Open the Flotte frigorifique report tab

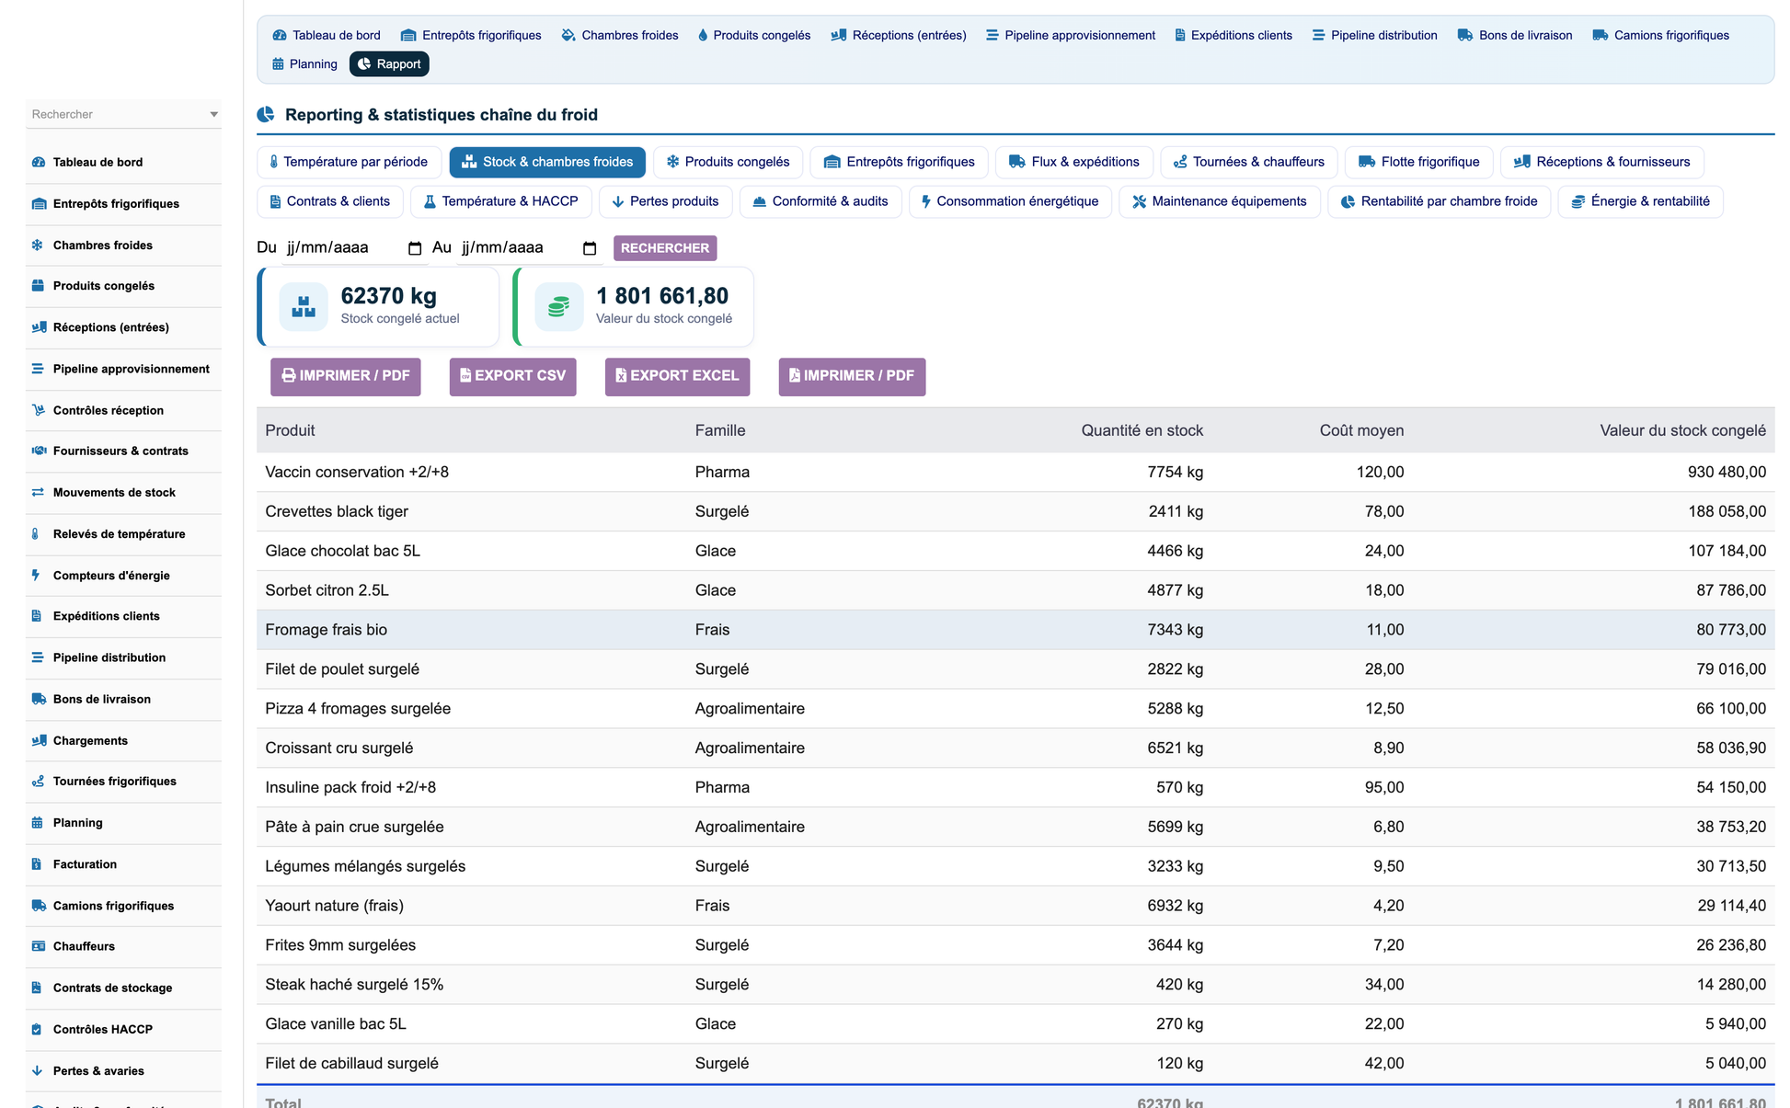click(1419, 162)
